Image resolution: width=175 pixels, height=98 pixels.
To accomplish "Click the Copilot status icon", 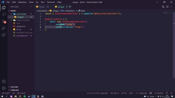I will (x=151, y=93).
